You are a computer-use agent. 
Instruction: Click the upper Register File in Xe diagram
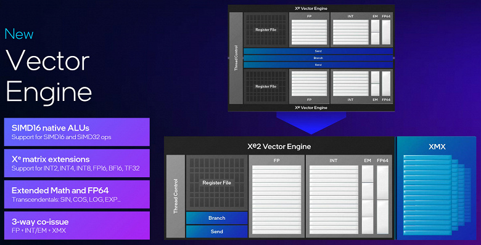pos(266,30)
